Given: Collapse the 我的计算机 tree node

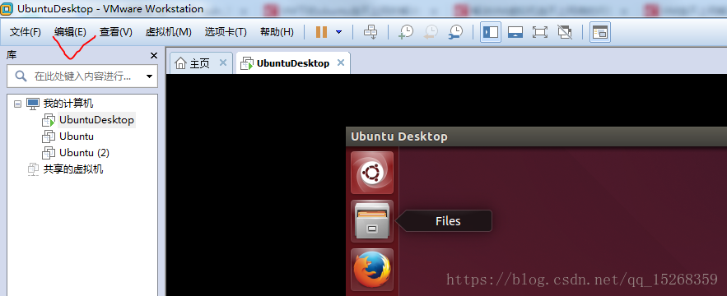Looking at the screenshot, I should pyautogui.click(x=17, y=104).
